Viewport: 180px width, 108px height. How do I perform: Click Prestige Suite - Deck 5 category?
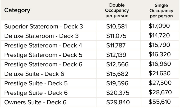coord(36,83)
